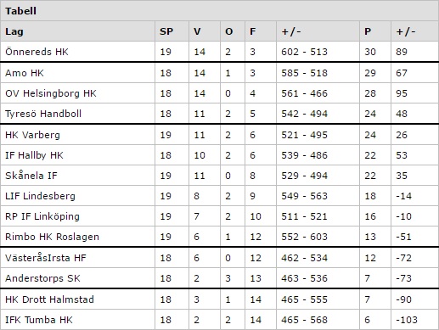Click the Tabell title bar

point(219,11)
